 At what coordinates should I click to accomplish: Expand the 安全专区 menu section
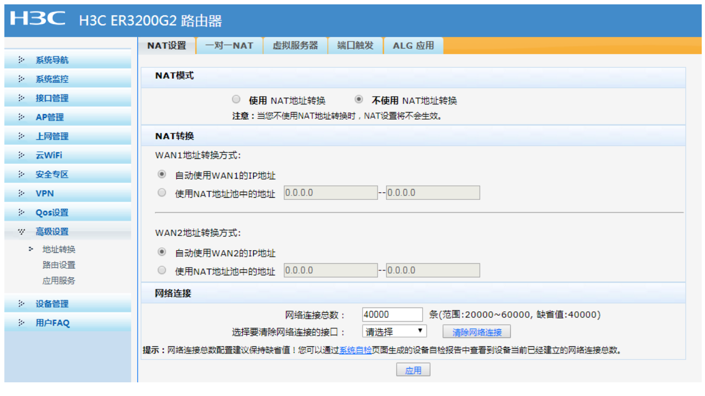coord(68,175)
